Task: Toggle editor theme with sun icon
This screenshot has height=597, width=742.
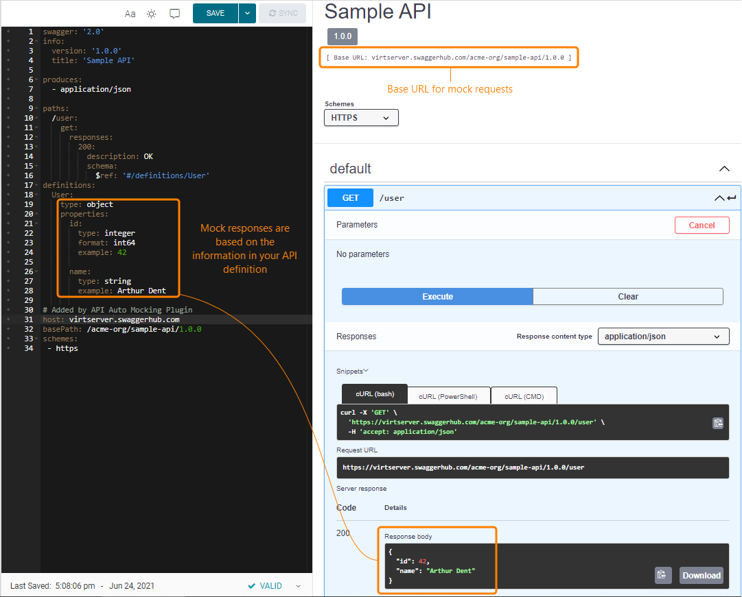Action: [x=151, y=14]
